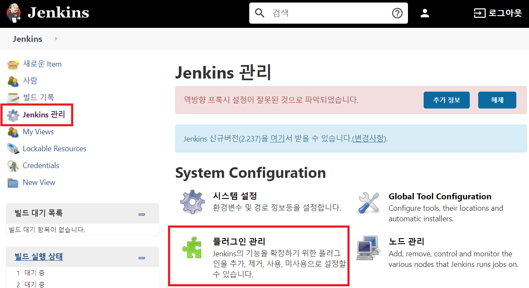529x288 pixels.
Task: Click the Jenkins 관리 gear icon in sidebar
Action: click(13, 115)
